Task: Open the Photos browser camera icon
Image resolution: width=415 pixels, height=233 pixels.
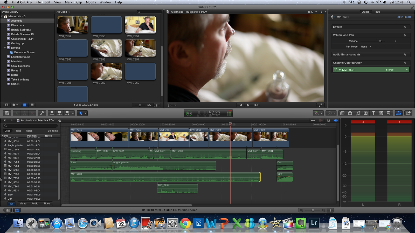Action: tap(350, 113)
